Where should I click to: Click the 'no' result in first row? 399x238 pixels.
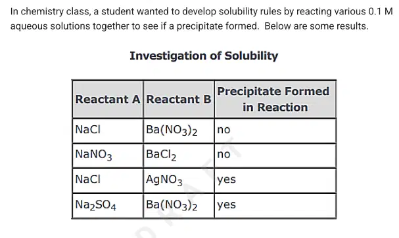[x=275, y=130]
